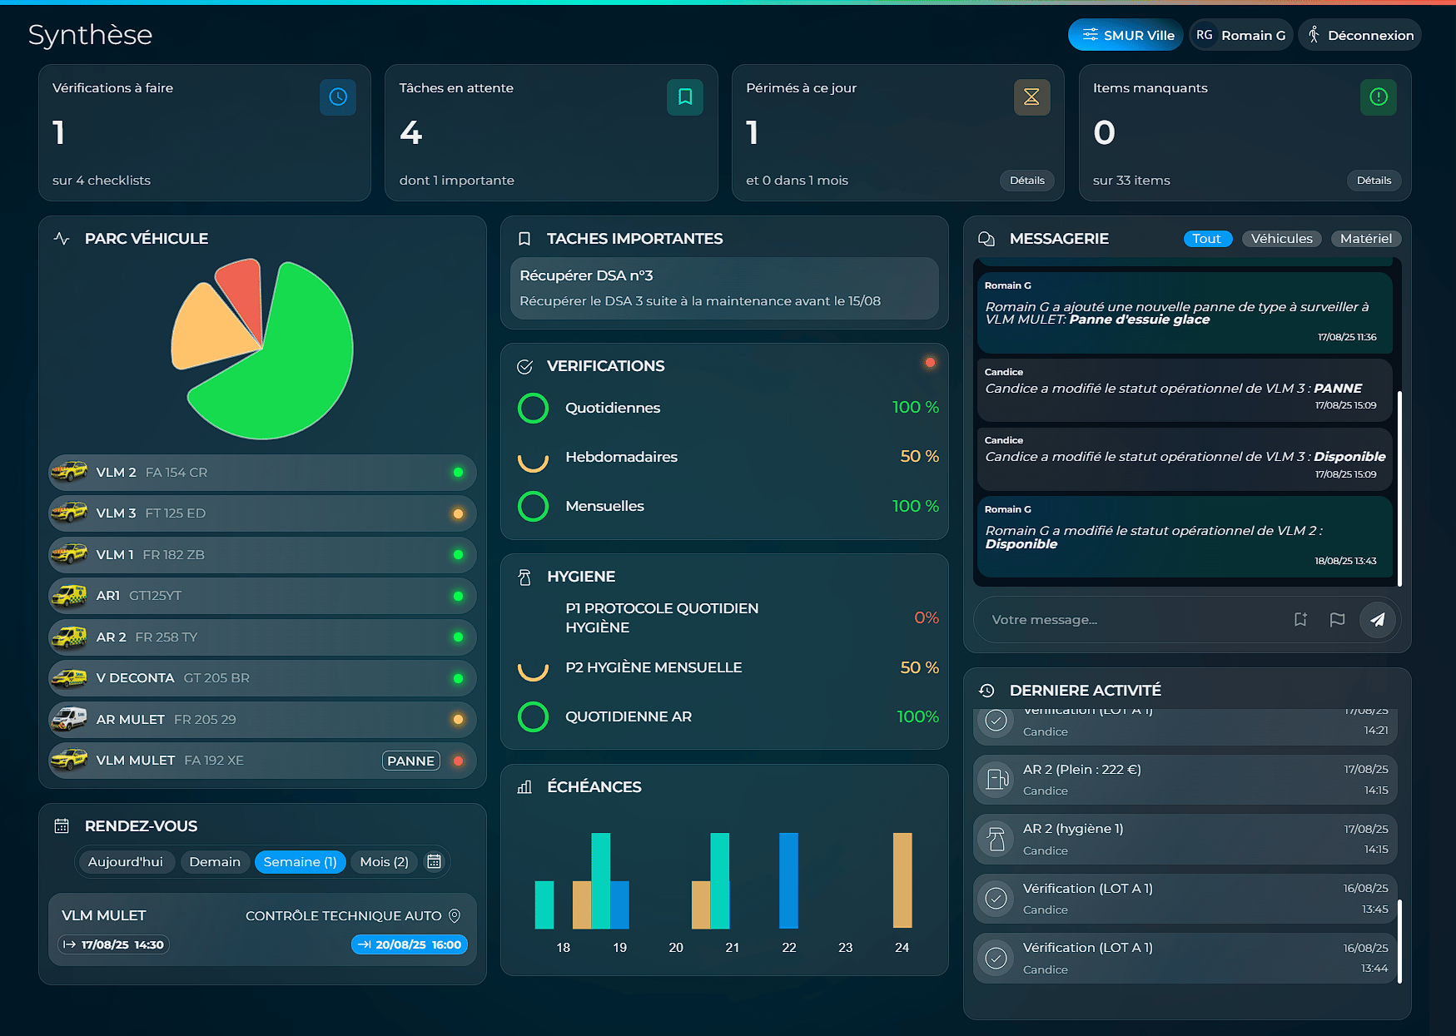Select the Tout messaging filter

[1206, 239]
